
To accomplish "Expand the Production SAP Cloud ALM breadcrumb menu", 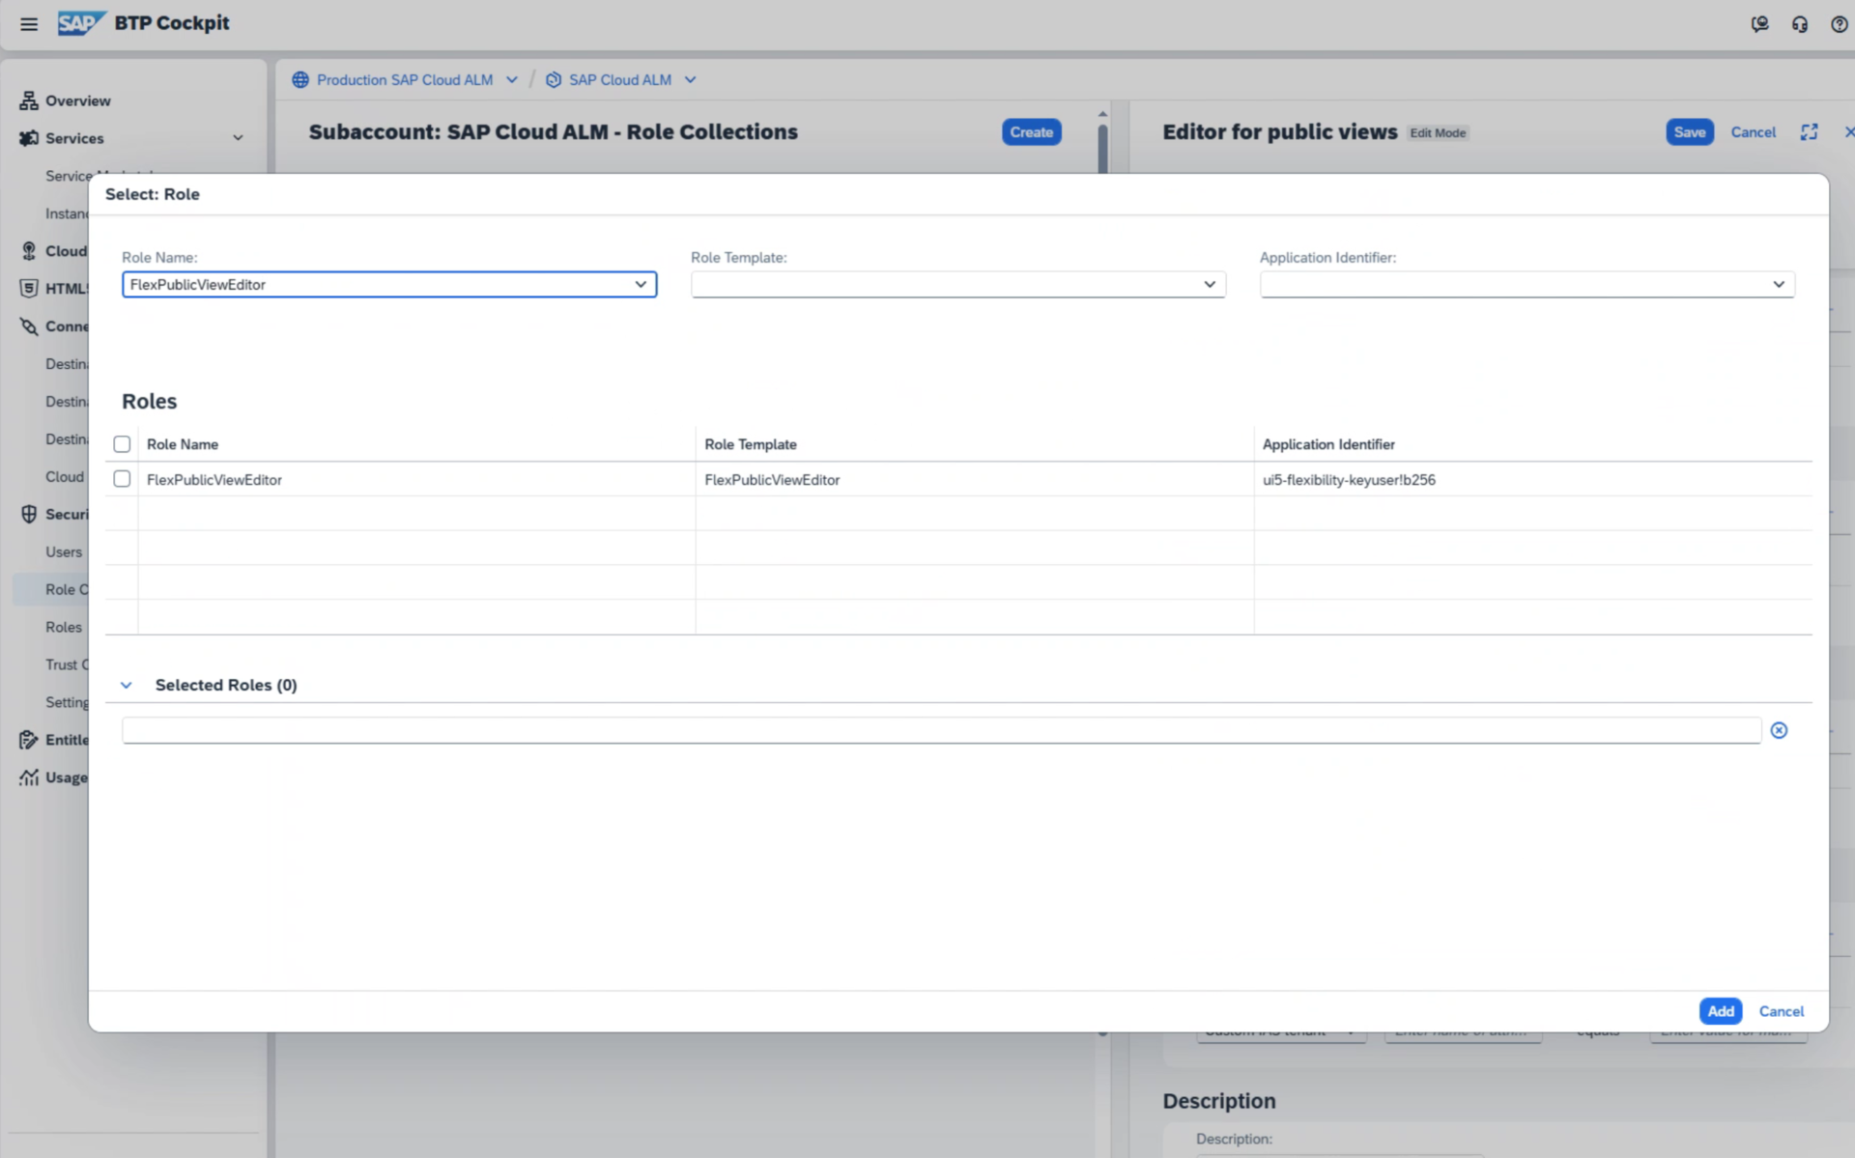I will 511,80.
